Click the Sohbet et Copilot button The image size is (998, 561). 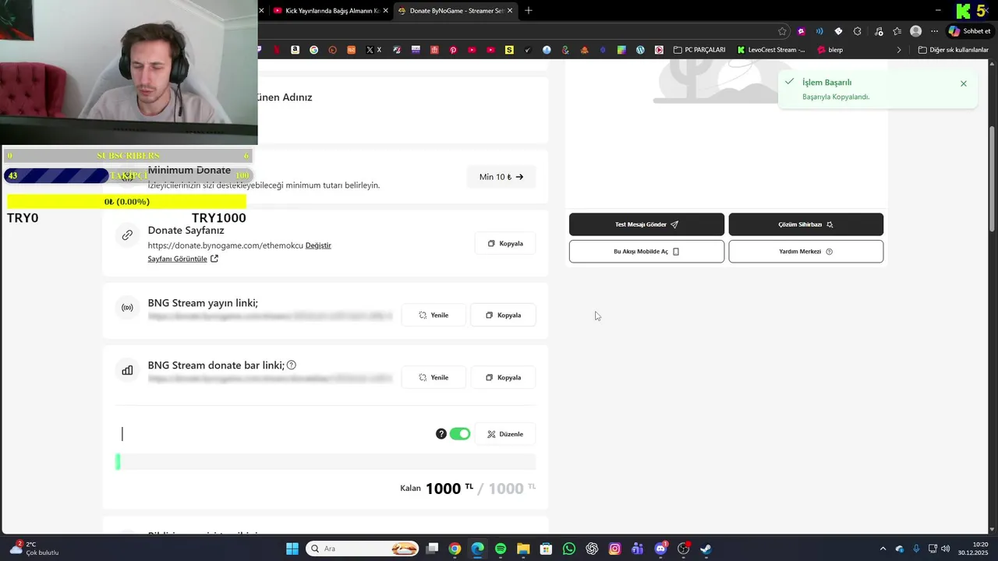[969, 31]
